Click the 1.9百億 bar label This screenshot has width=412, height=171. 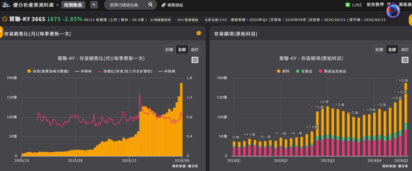click(401, 80)
